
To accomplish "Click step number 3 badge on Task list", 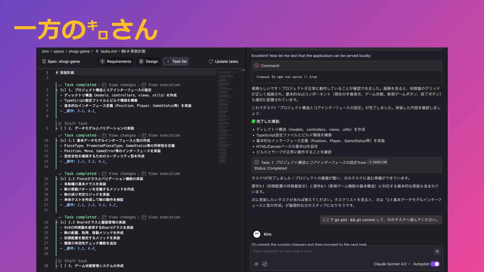I will coord(168,61).
